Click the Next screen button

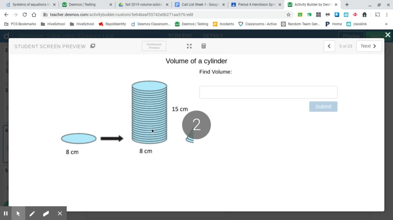[369, 46]
